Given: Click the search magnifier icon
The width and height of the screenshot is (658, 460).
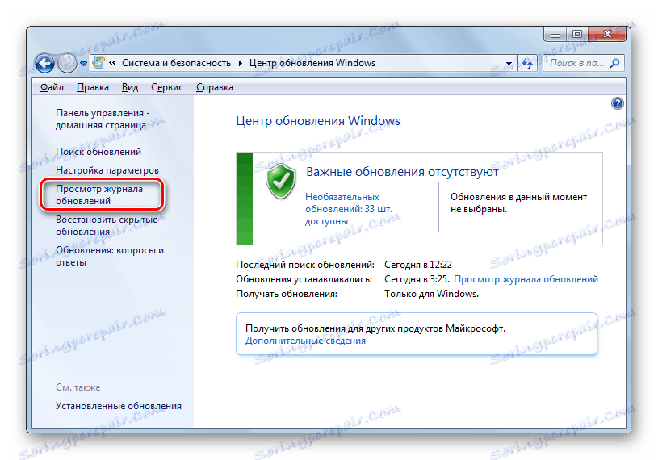Looking at the screenshot, I should coord(614,63).
